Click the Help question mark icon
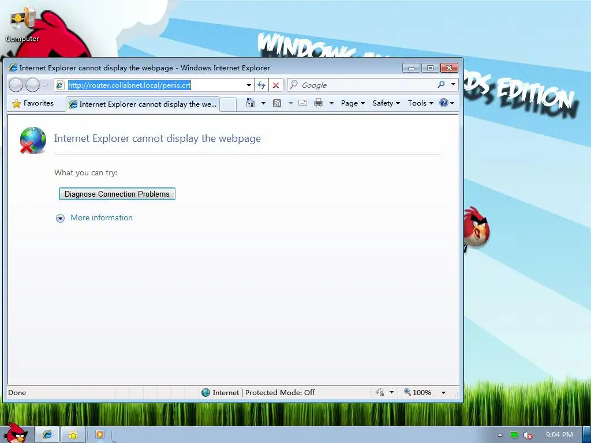The width and height of the screenshot is (591, 443). tap(444, 103)
